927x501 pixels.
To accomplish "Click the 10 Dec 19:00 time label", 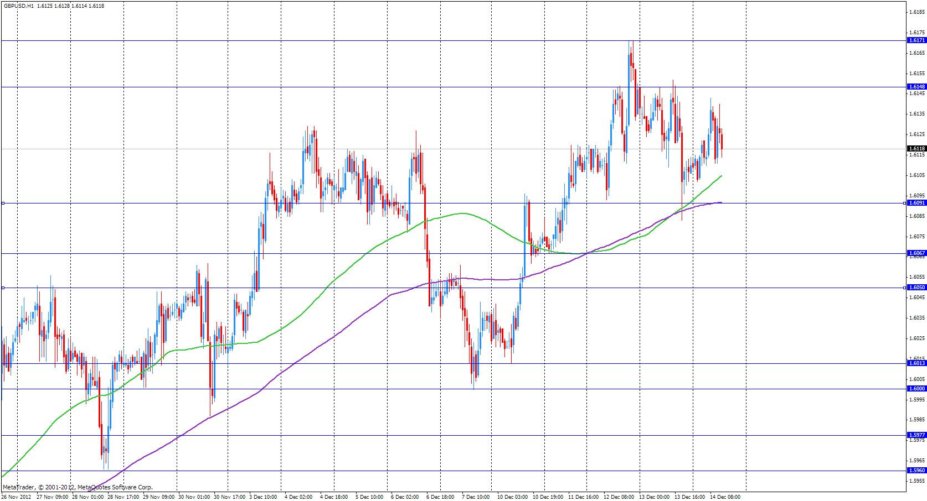I will [548, 497].
